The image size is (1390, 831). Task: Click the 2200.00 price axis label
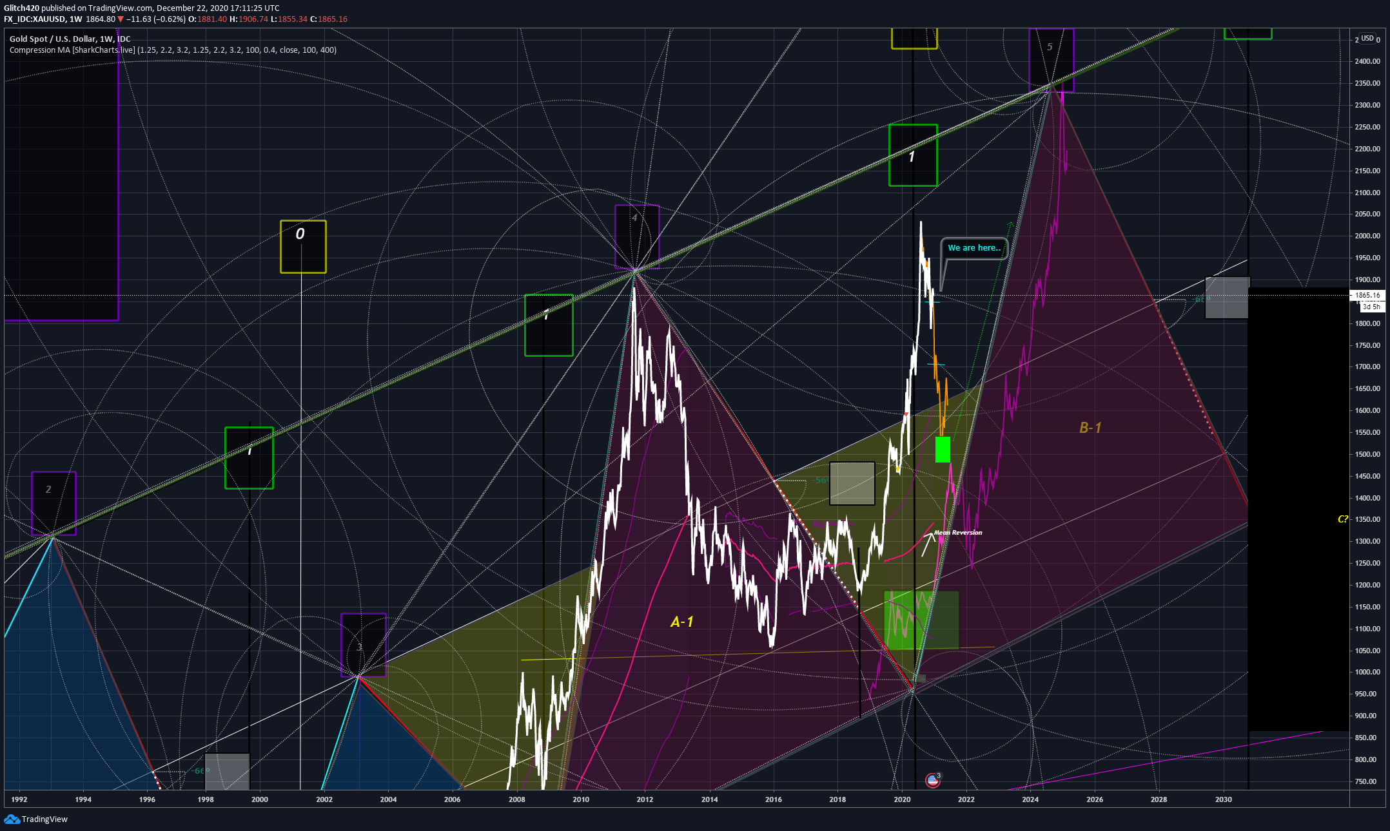tap(1367, 149)
